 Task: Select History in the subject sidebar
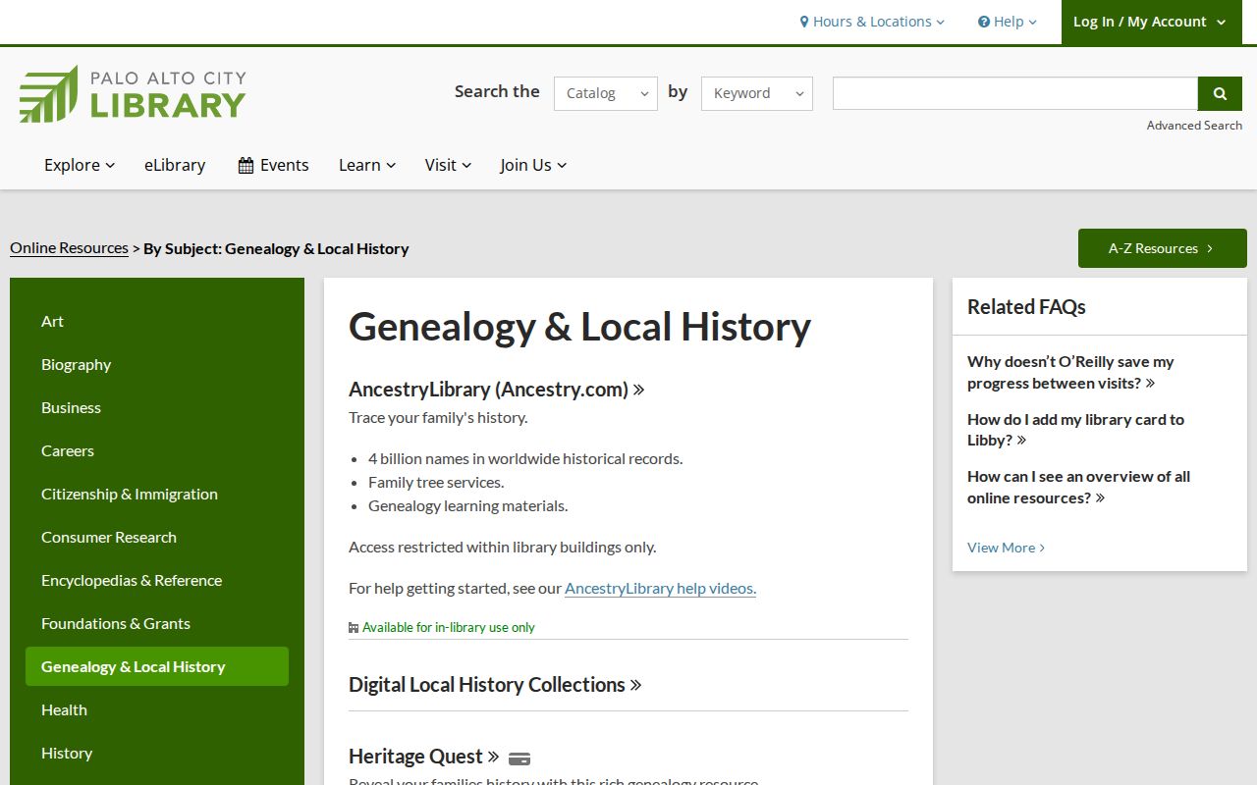[x=157, y=753]
